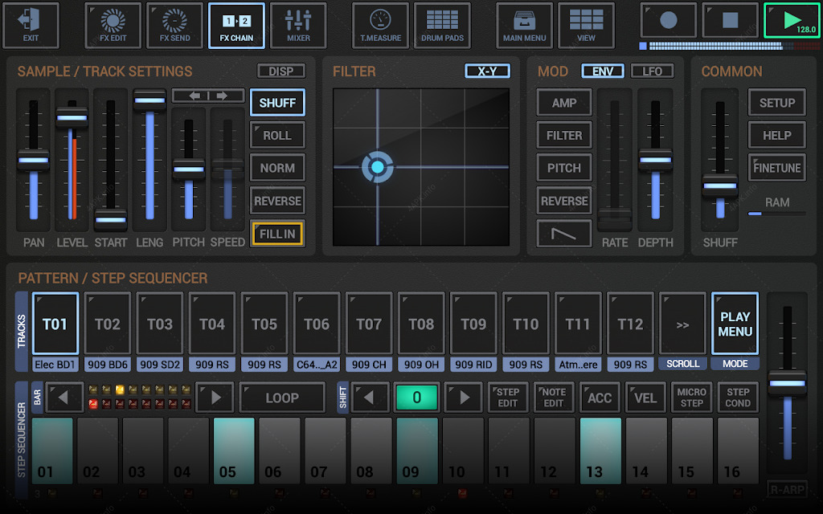Select NORM trigger mode
The height and width of the screenshot is (514, 823).
point(277,168)
